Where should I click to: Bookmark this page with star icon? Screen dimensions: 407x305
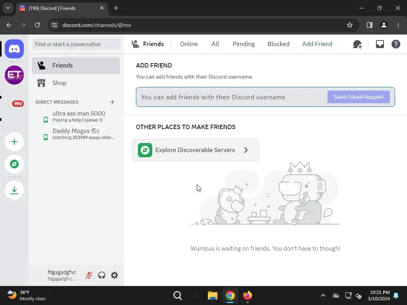point(350,25)
